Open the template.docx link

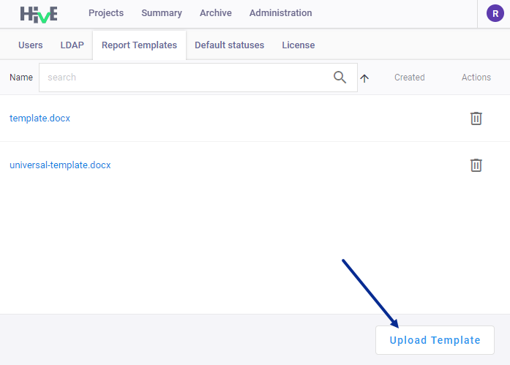pos(40,118)
